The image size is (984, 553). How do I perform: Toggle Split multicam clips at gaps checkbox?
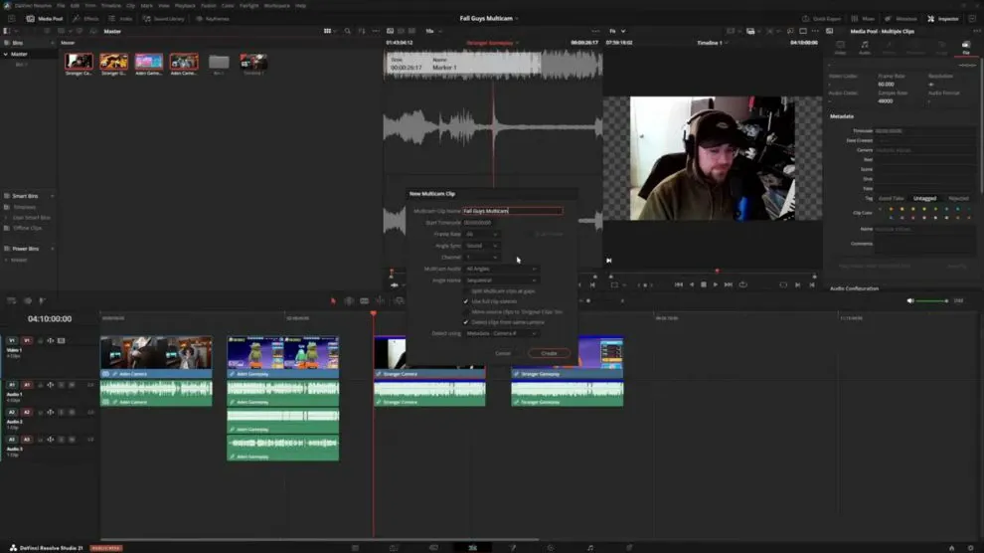tap(465, 291)
